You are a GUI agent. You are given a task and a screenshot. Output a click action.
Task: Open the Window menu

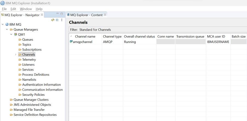tap(26, 9)
